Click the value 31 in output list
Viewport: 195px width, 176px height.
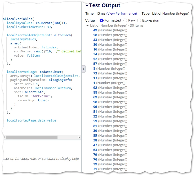[95, 169]
